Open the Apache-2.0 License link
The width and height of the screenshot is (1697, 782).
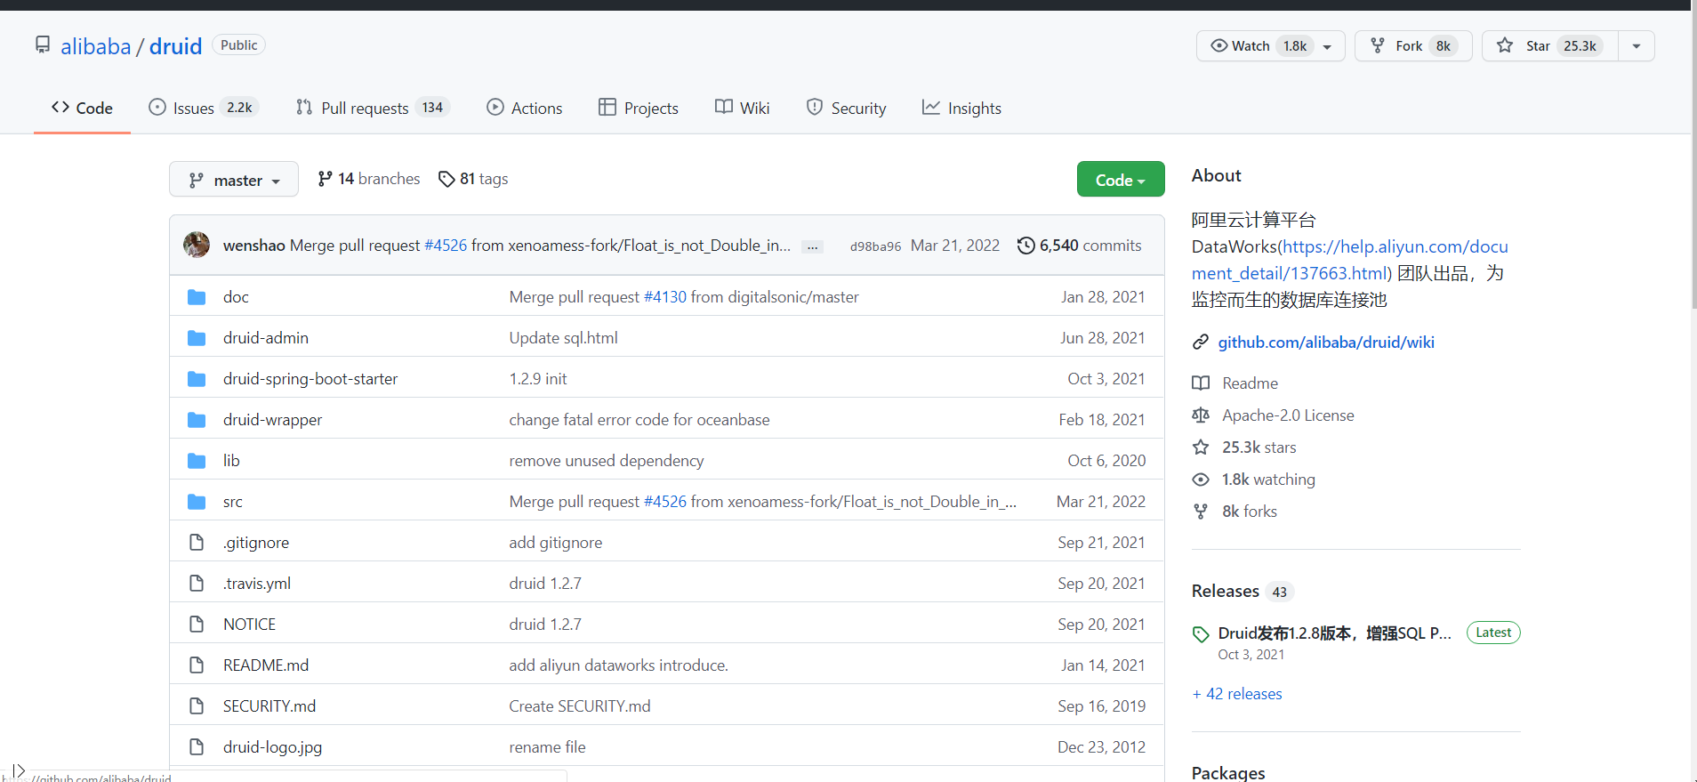click(1288, 415)
